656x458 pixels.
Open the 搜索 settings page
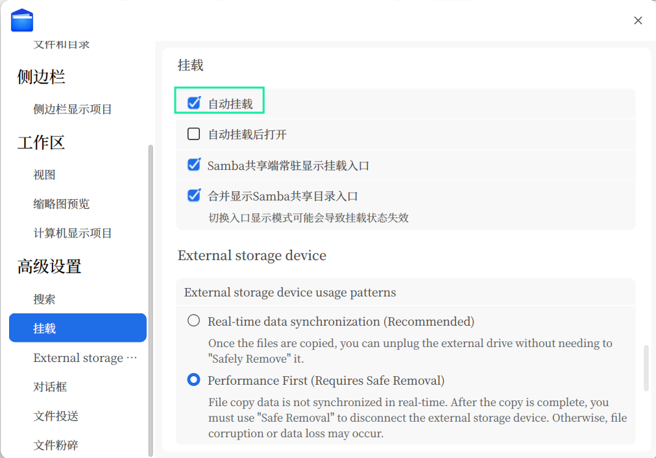point(44,298)
